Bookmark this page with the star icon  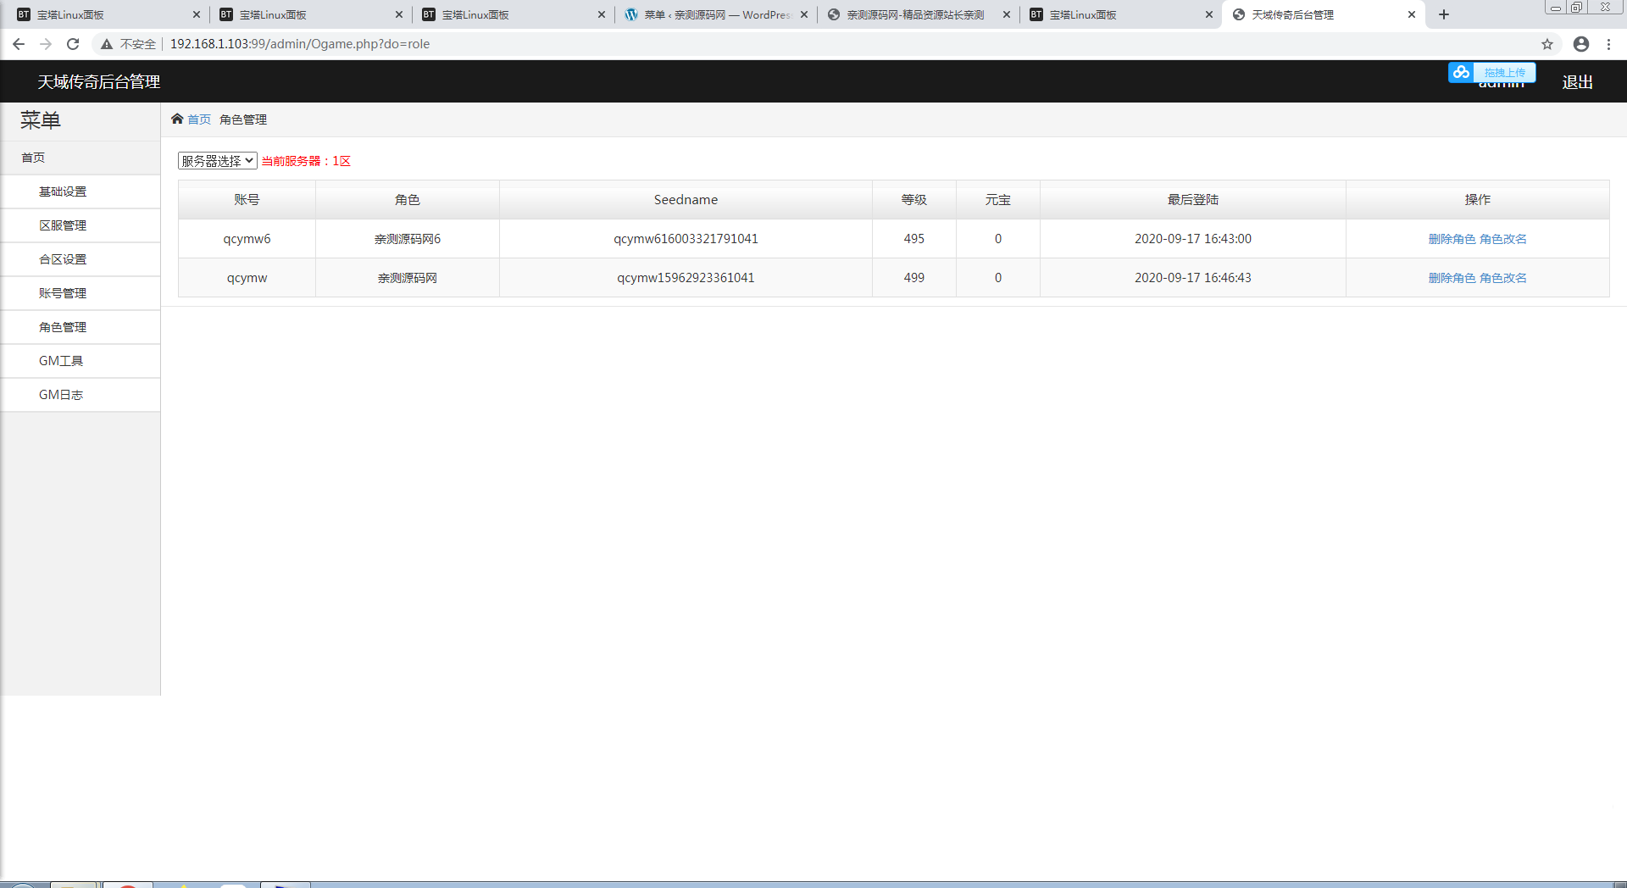1547,44
